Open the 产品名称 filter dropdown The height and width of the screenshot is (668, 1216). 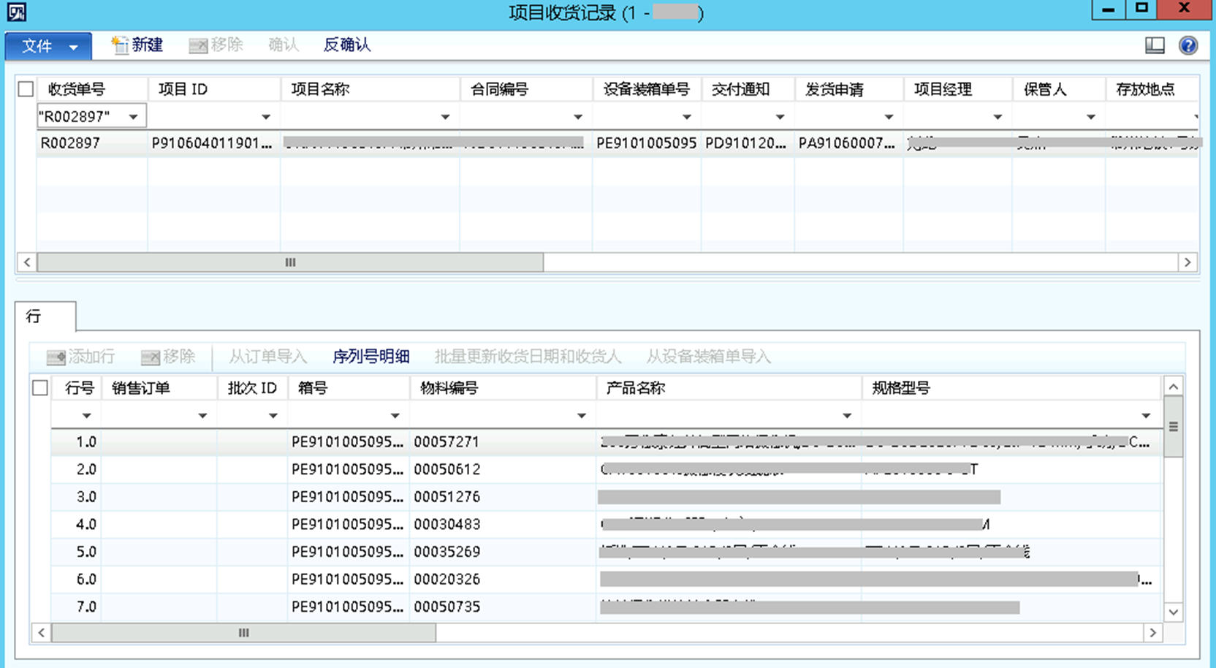point(847,415)
